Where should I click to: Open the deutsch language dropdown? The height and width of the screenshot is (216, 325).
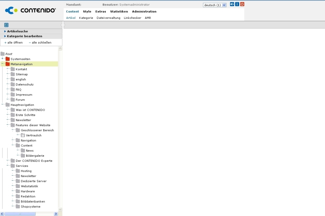click(x=214, y=5)
